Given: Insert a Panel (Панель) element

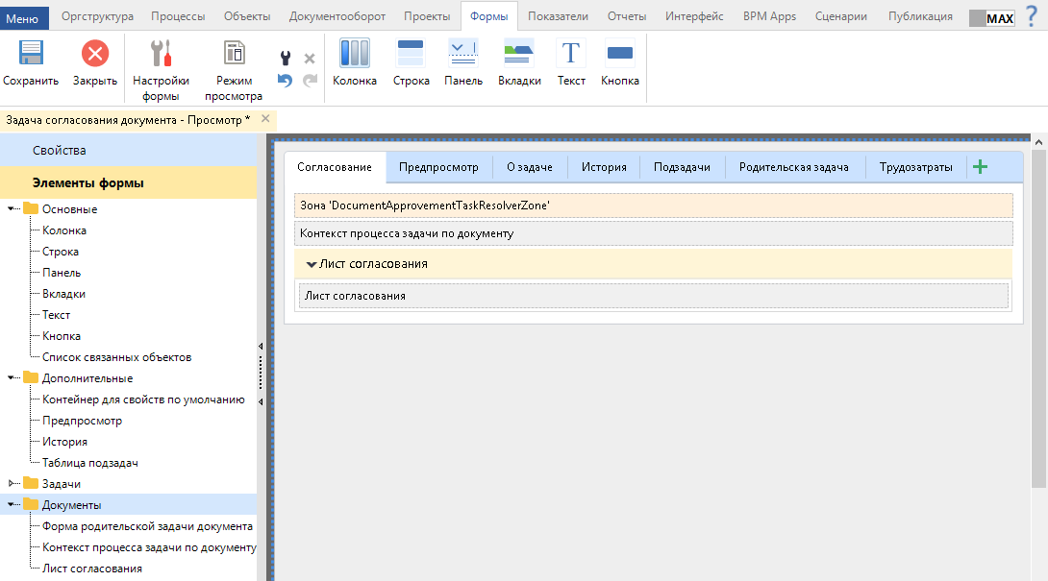Looking at the screenshot, I should tap(463, 54).
